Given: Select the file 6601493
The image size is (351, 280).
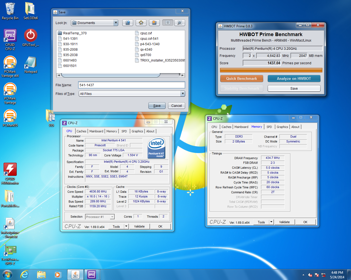Looking at the screenshot, I should coord(67,60).
